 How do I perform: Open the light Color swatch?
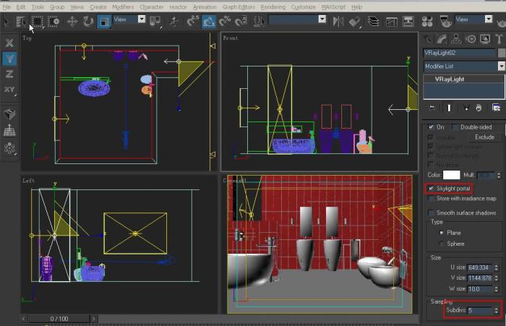pyautogui.click(x=452, y=175)
